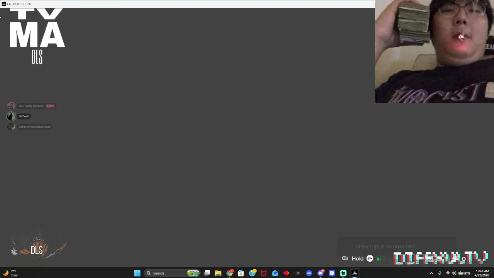
Task: Click the battery 97% indicator
Action: [x=464, y=273]
